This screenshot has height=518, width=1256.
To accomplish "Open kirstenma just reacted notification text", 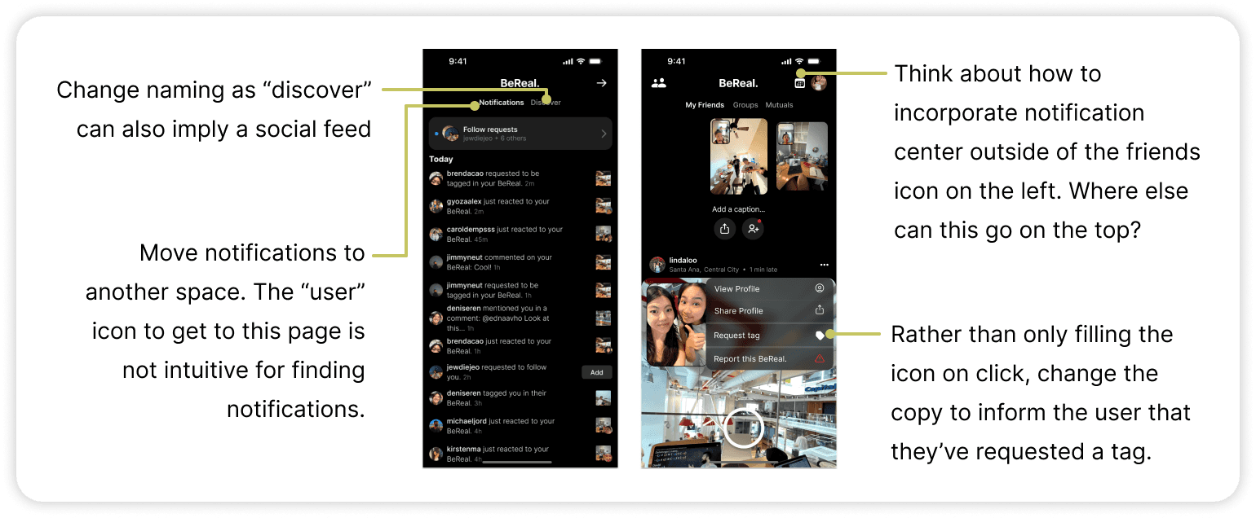I will tap(498, 454).
